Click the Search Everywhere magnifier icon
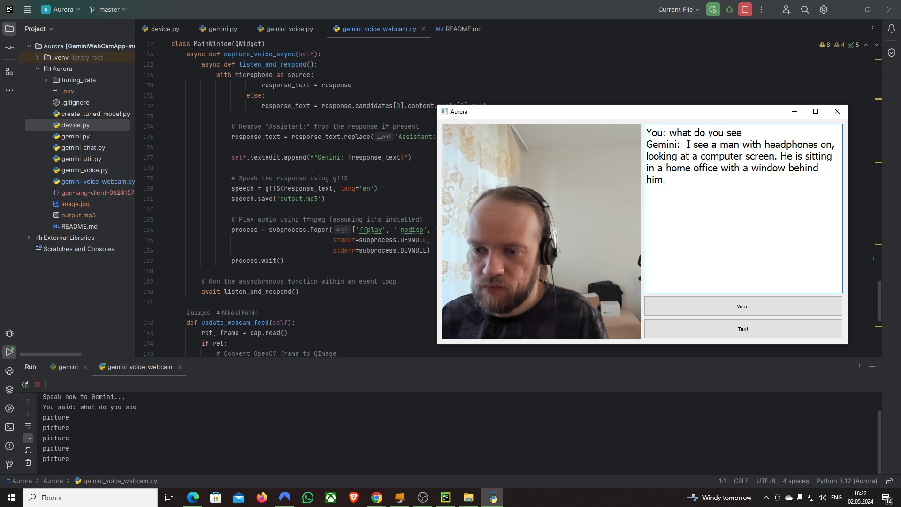Screen dimensions: 901x507 [805, 9]
